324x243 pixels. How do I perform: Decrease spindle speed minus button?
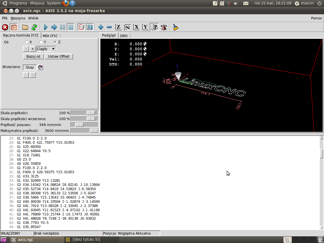pyautogui.click(x=26, y=75)
